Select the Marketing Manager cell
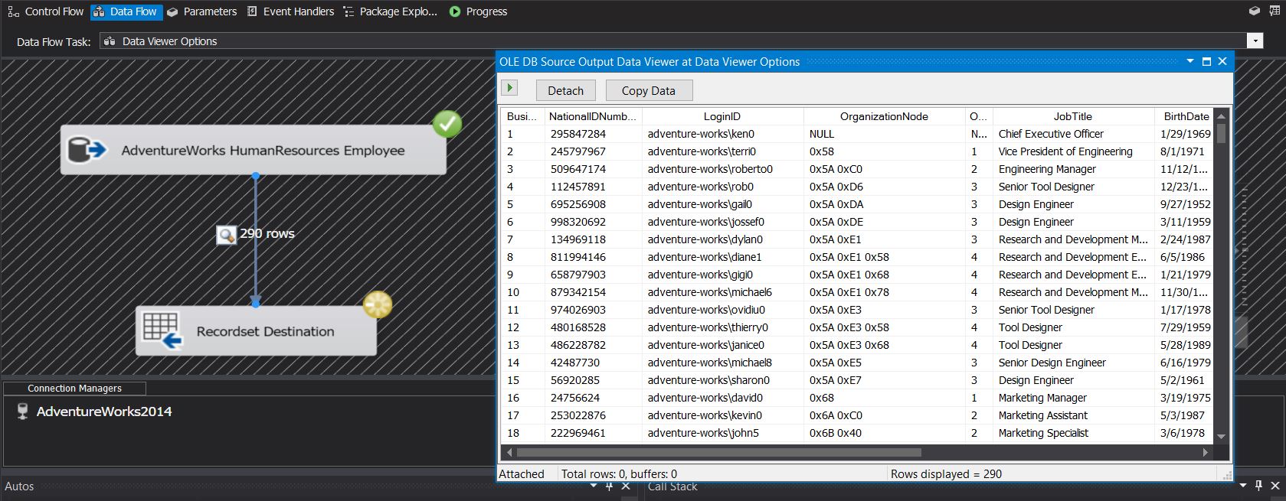 tap(1073, 398)
